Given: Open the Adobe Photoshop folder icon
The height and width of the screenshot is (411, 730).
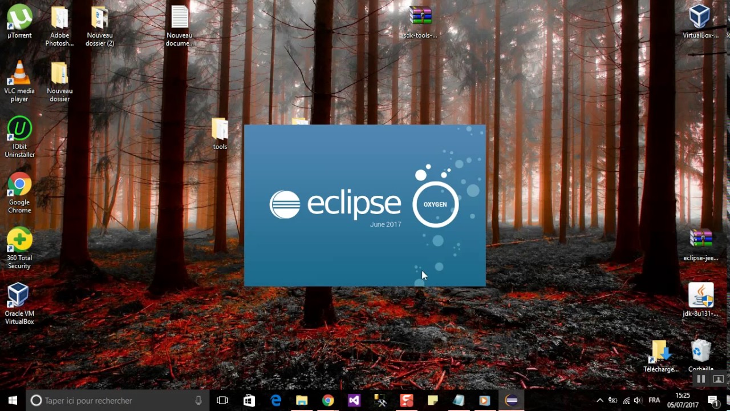Looking at the screenshot, I should pos(59,26).
